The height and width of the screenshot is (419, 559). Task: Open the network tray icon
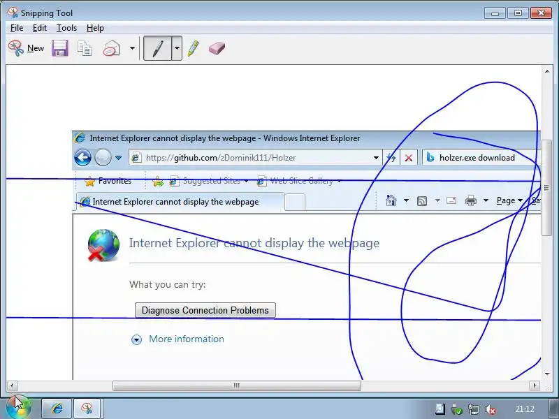(x=474, y=409)
